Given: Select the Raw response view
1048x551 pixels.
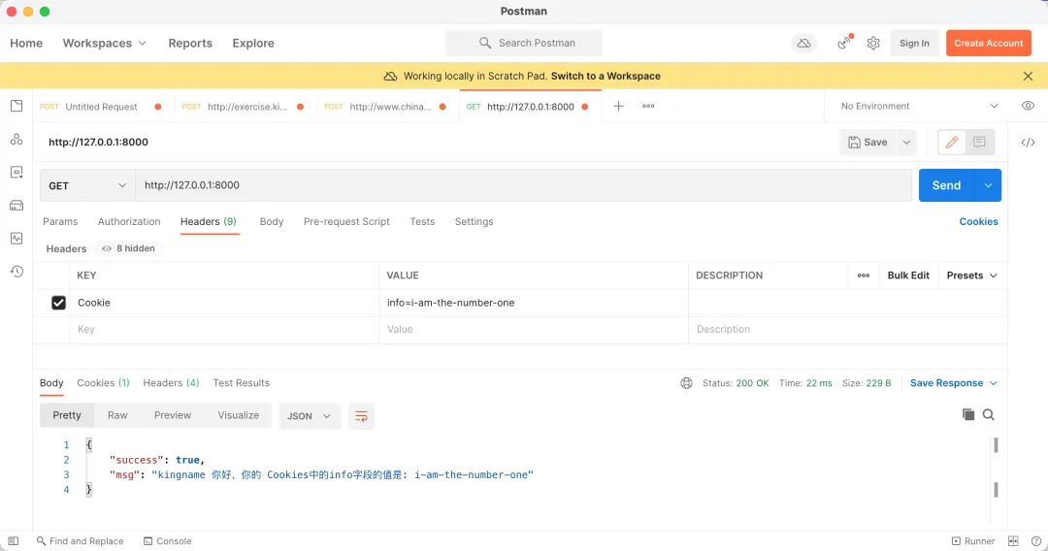Looking at the screenshot, I should pyautogui.click(x=117, y=415).
